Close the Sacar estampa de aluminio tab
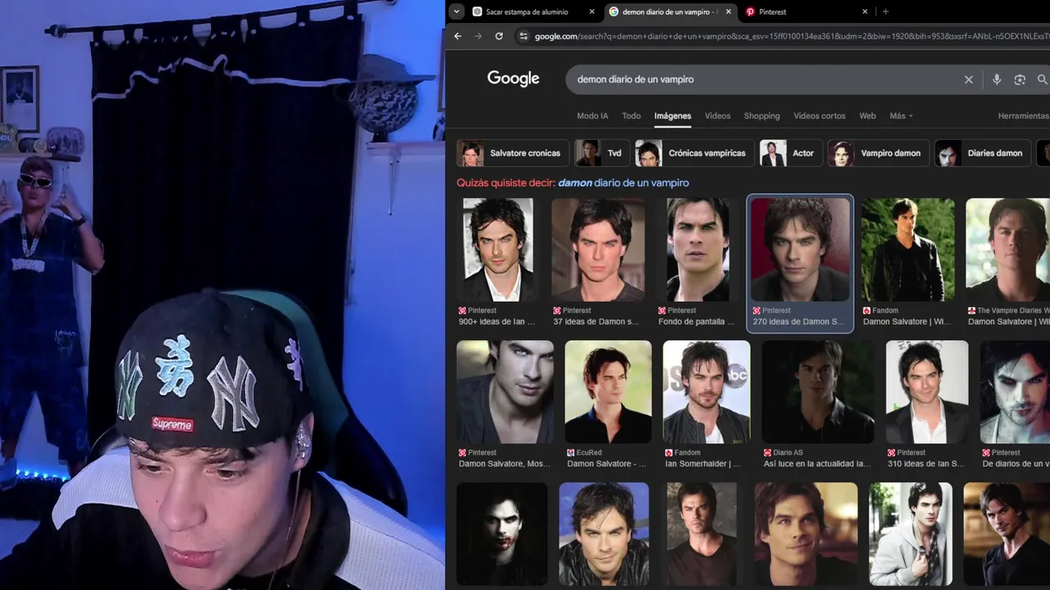Image resolution: width=1050 pixels, height=590 pixels. click(x=591, y=11)
